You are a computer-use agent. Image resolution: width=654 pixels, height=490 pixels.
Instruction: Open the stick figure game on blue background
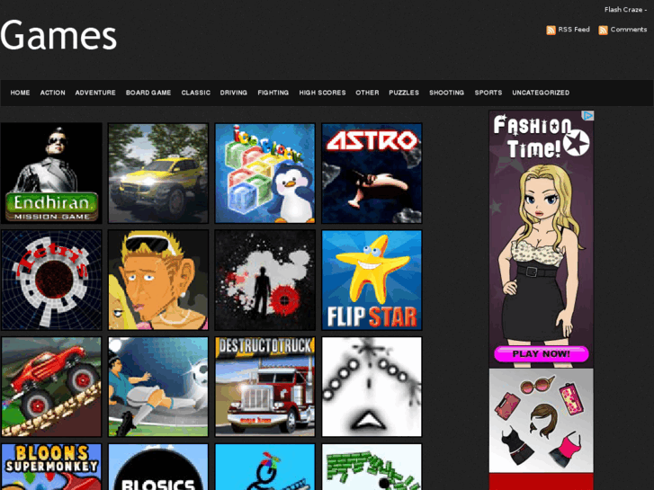tap(264, 467)
